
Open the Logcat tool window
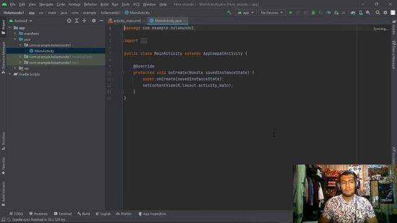(x=103, y=214)
